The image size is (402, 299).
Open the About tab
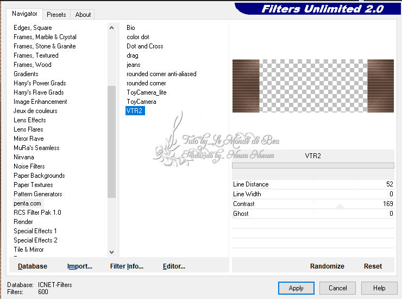(83, 15)
